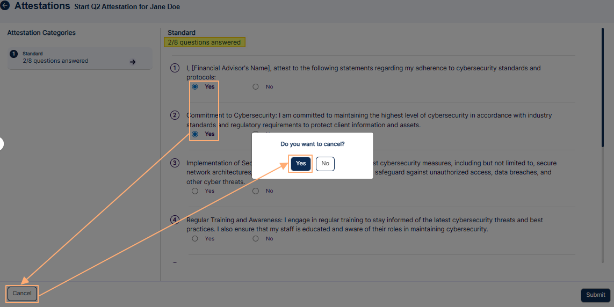Mark Yes for Regular Training and Awareness
This screenshot has width=614, height=307.
195,239
